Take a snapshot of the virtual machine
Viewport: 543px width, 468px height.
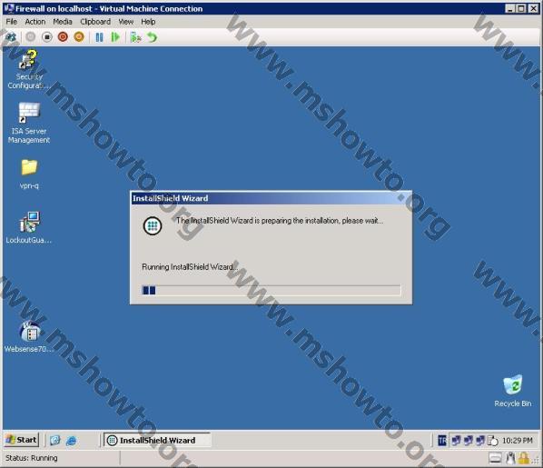(135, 37)
